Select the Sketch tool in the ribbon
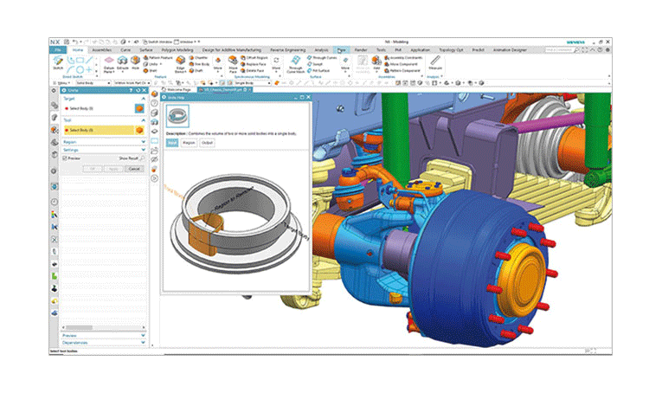The width and height of the screenshot is (662, 393). (58, 63)
